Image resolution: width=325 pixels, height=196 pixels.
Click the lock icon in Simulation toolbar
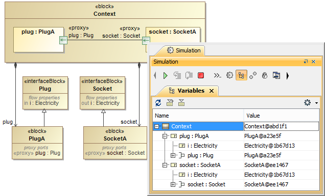pos(265,75)
